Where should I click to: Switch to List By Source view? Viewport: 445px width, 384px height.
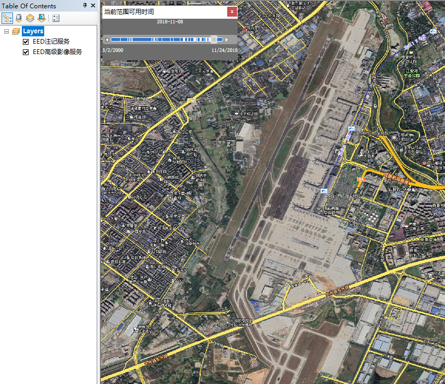click(x=19, y=18)
